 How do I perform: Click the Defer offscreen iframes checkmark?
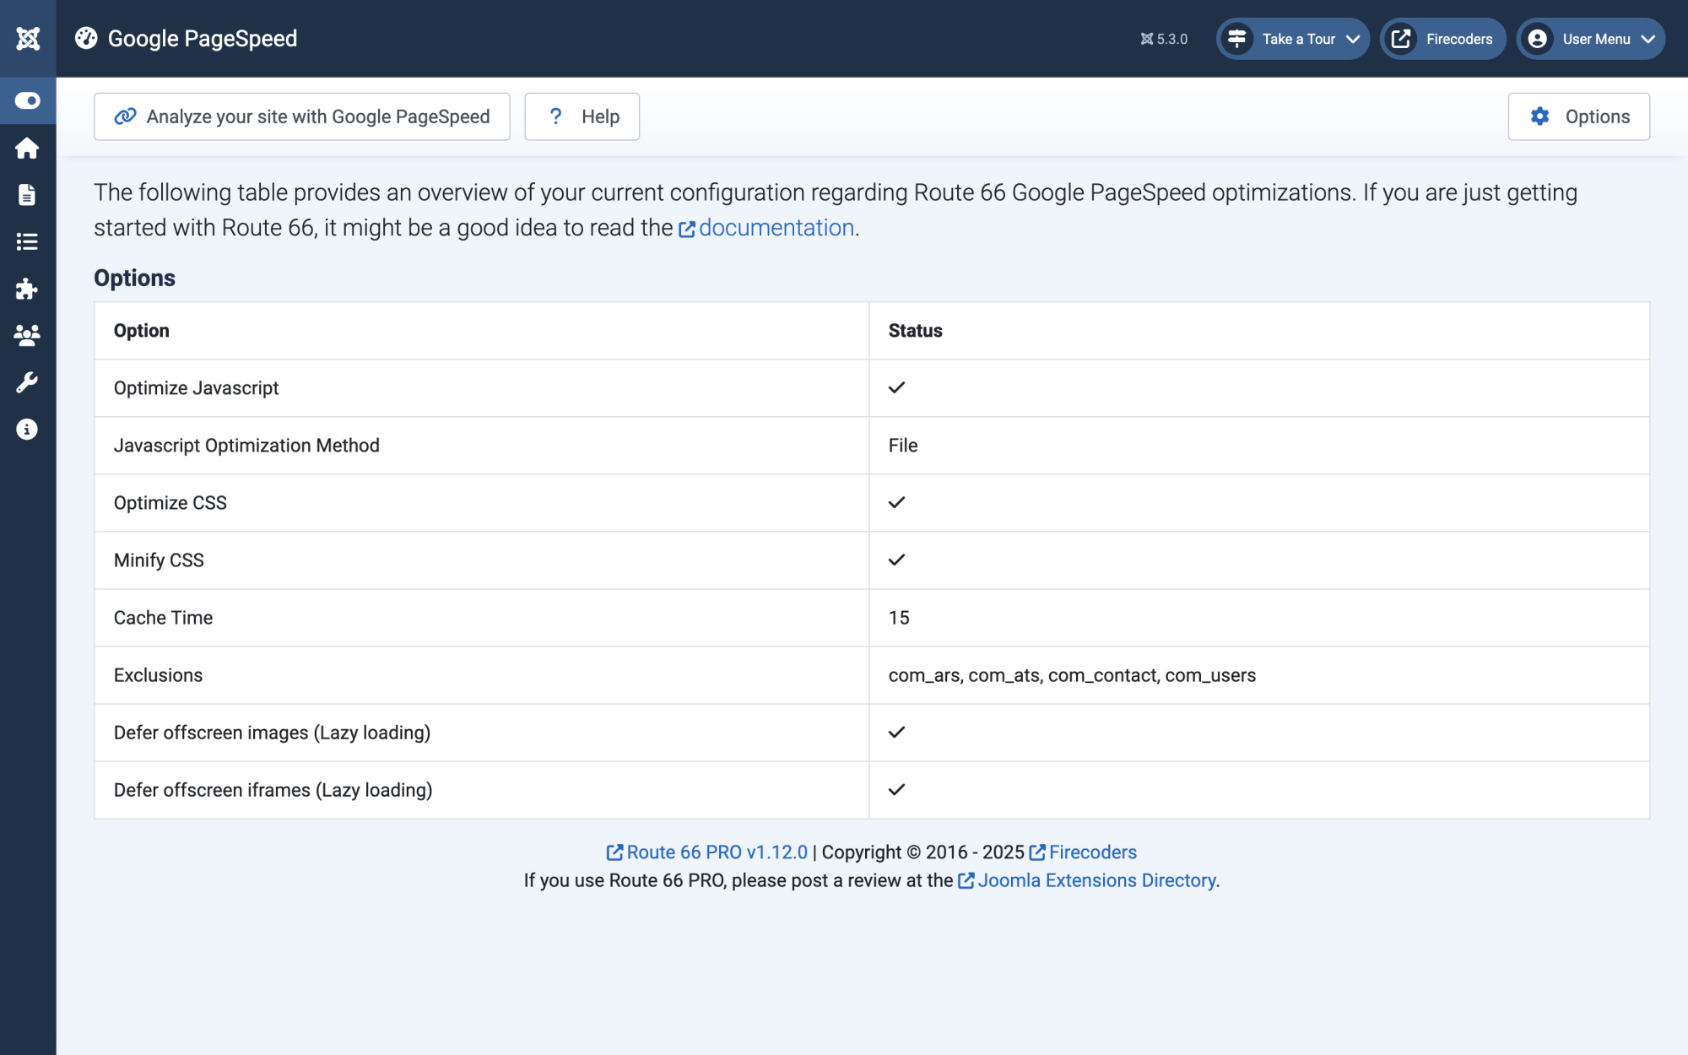pyautogui.click(x=896, y=789)
